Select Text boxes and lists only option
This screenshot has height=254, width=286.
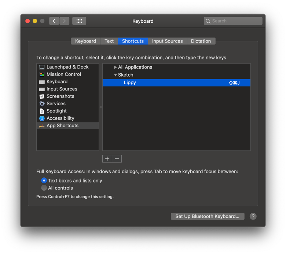click(x=44, y=181)
